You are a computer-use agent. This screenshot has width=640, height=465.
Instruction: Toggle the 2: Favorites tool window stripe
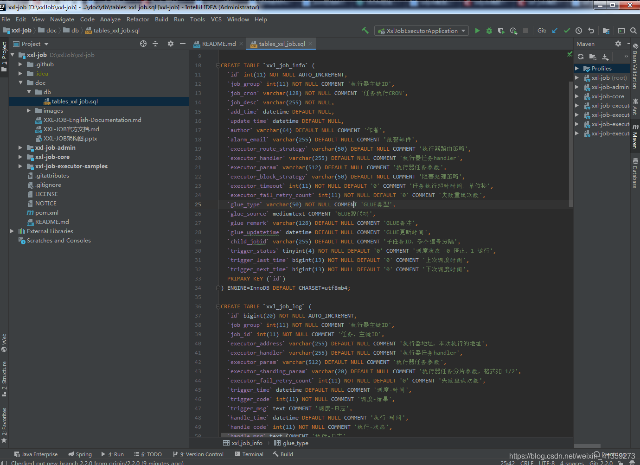pyautogui.click(x=4, y=425)
